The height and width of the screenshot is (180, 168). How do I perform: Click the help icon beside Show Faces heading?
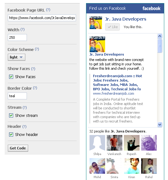click(x=33, y=69)
